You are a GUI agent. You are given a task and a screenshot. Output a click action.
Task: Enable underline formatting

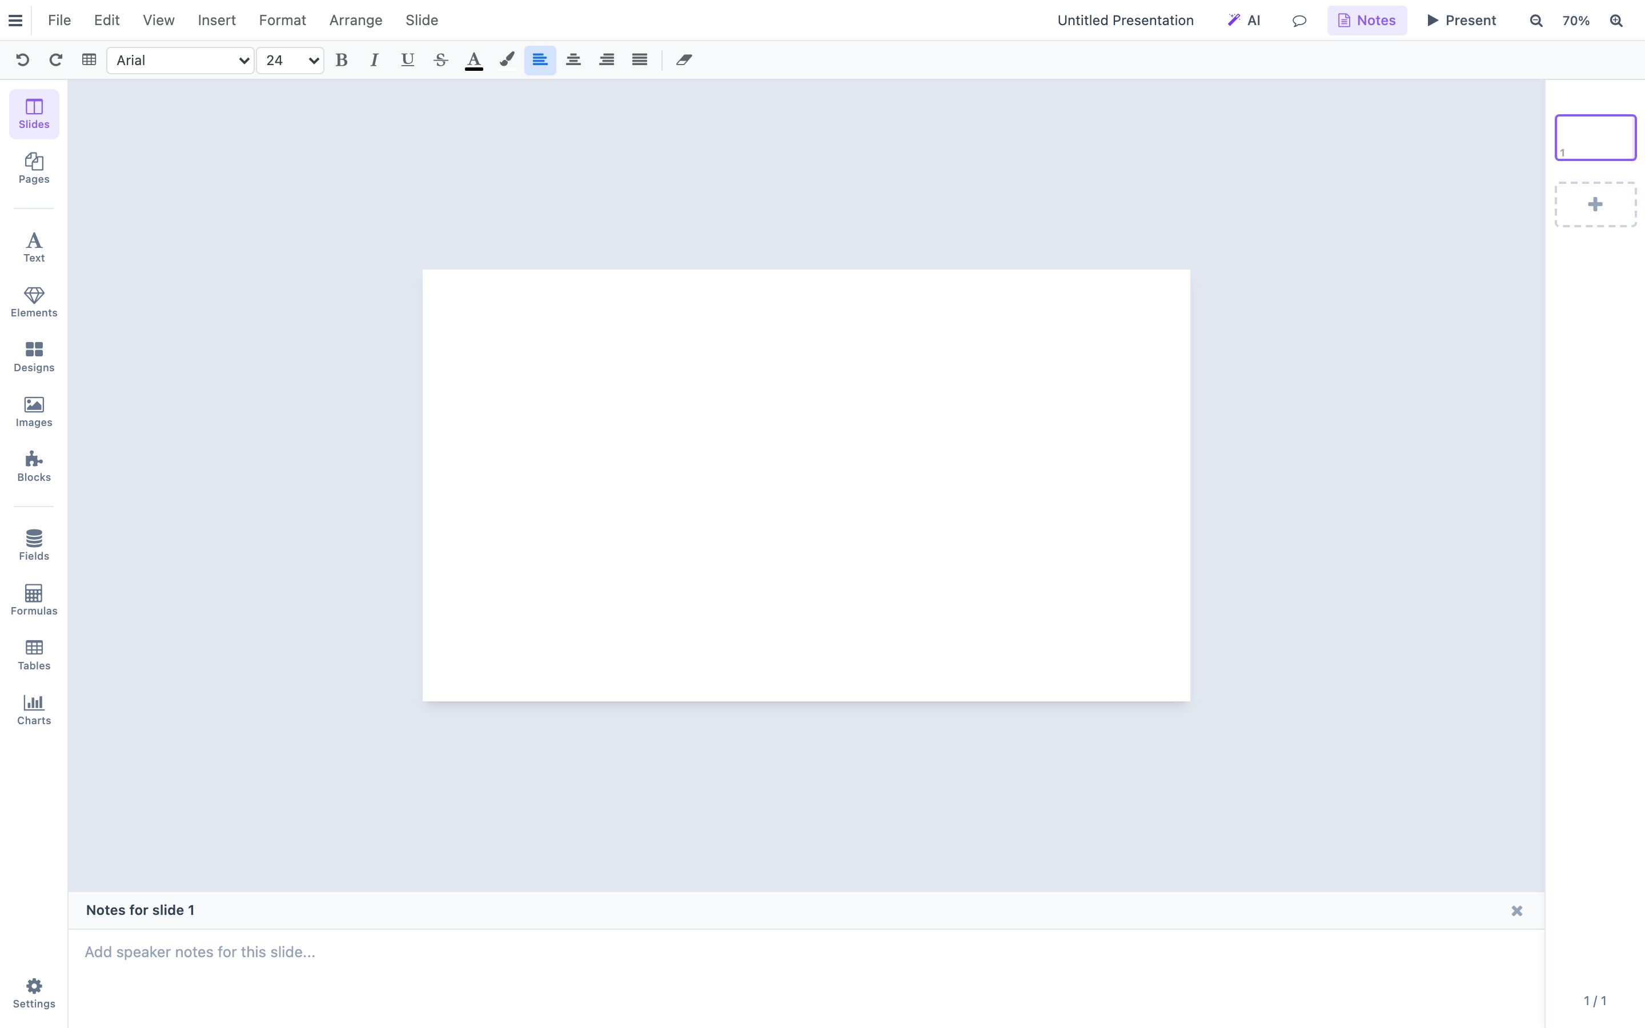(407, 60)
